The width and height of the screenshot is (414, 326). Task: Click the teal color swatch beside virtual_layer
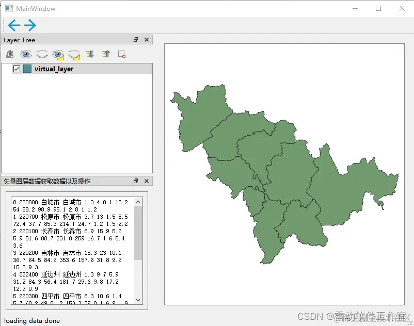click(x=28, y=68)
